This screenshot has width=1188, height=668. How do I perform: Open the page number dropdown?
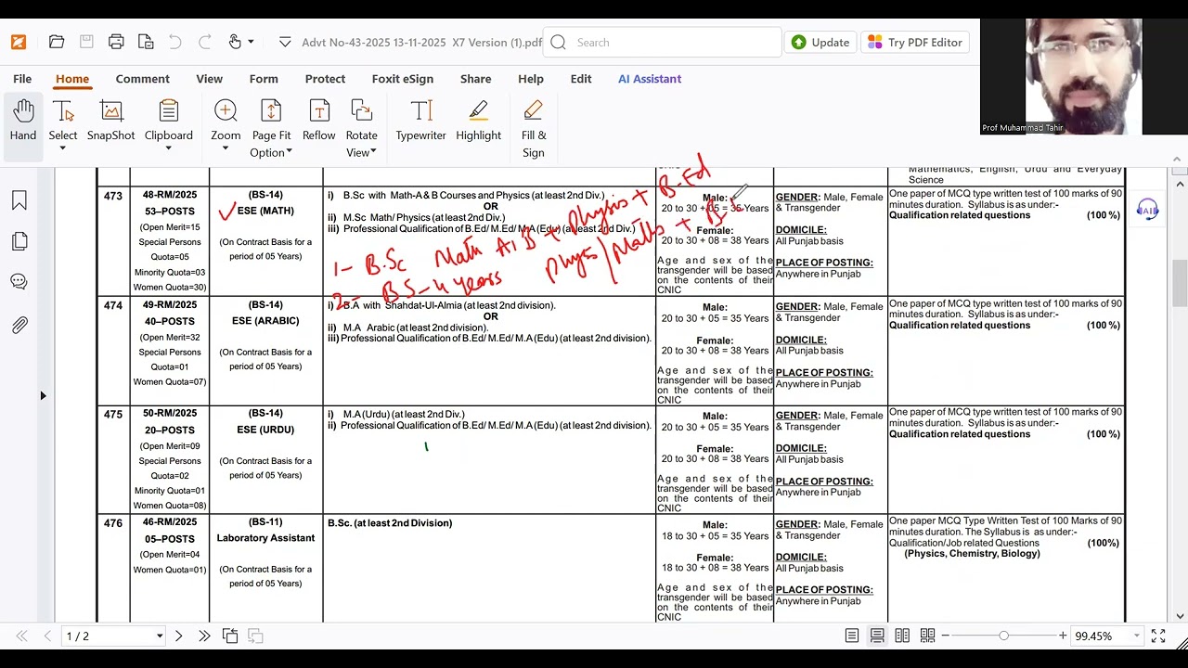click(160, 636)
